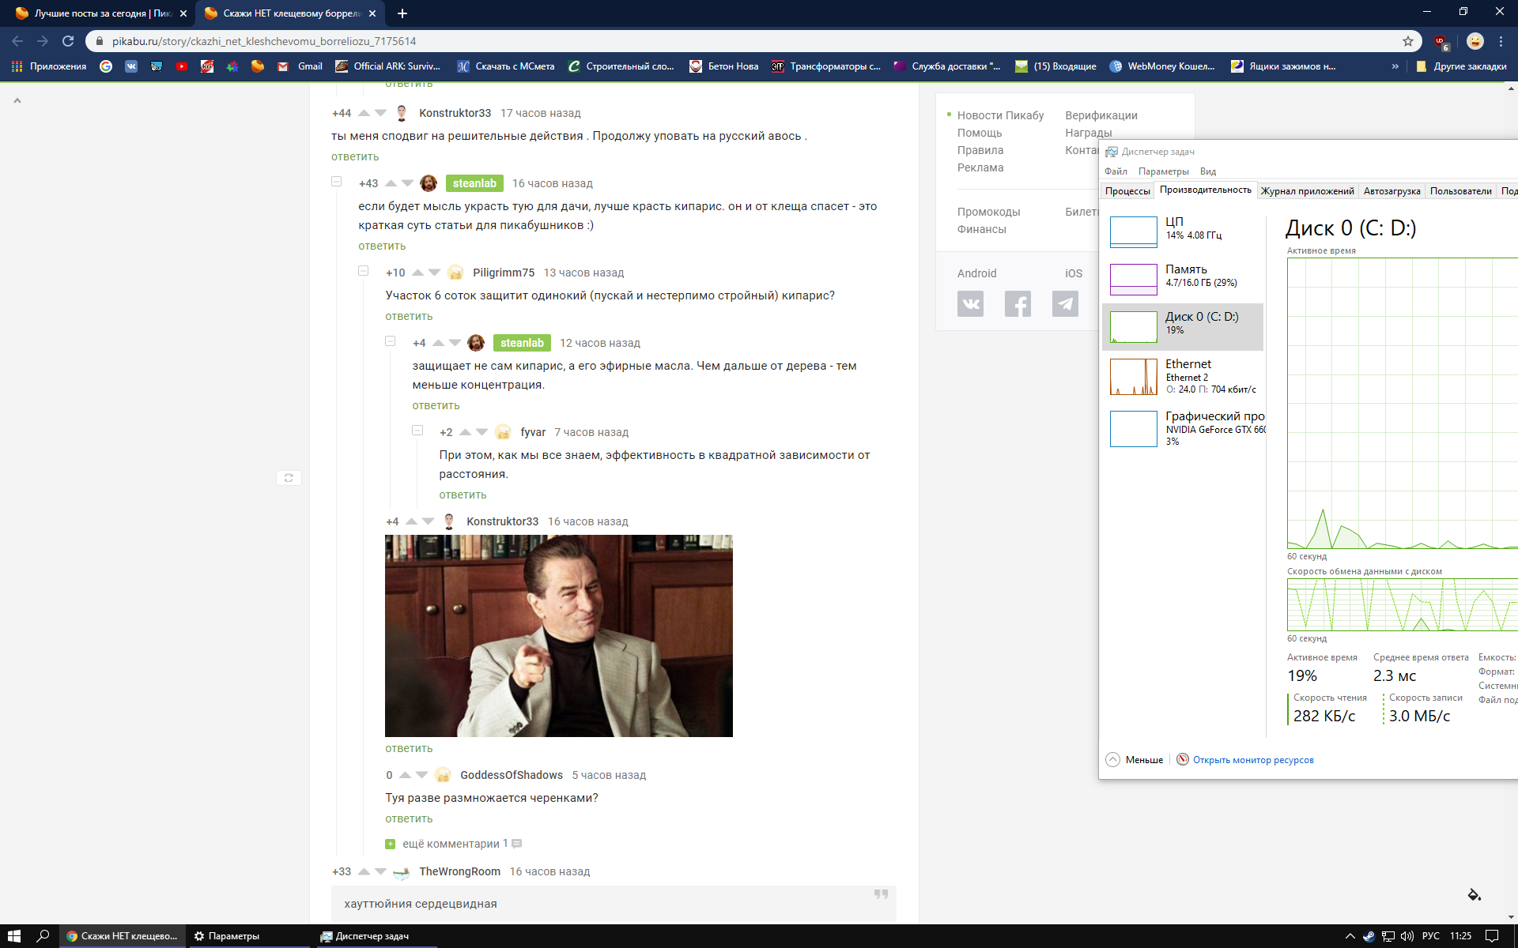The width and height of the screenshot is (1518, 948).
Task: Switch to 'Пользователи' tab
Action: (1460, 191)
